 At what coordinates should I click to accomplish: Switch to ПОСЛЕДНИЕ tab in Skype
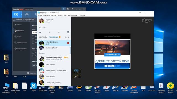pos(53,37)
